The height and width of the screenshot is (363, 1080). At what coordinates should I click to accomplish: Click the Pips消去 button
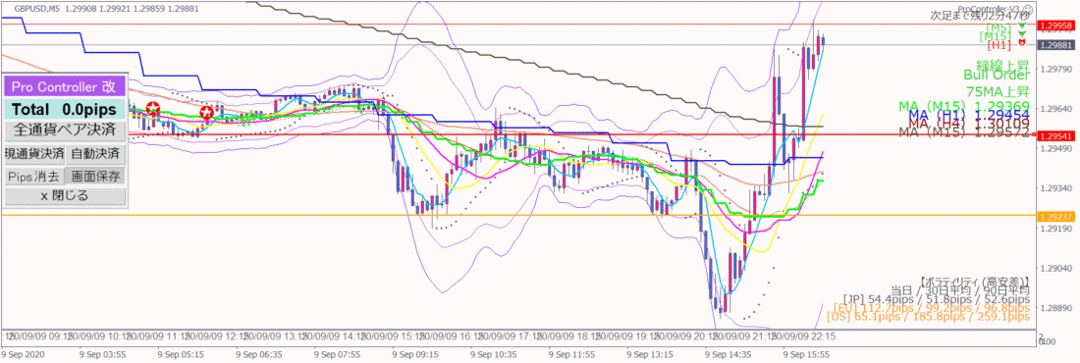point(33,177)
